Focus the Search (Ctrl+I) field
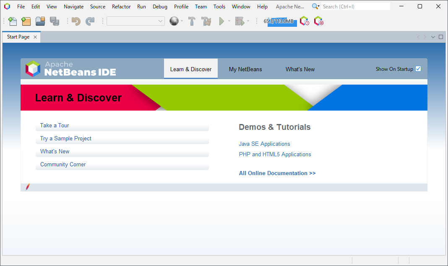Image resolution: width=448 pixels, height=266 pixels. click(x=355, y=6)
